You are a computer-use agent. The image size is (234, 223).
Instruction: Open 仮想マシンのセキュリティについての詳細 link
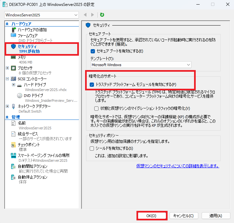tap(178, 166)
